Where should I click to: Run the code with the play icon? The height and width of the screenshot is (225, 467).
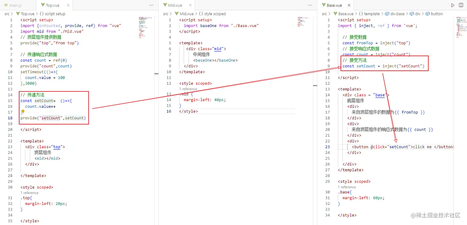[x=453, y=5]
